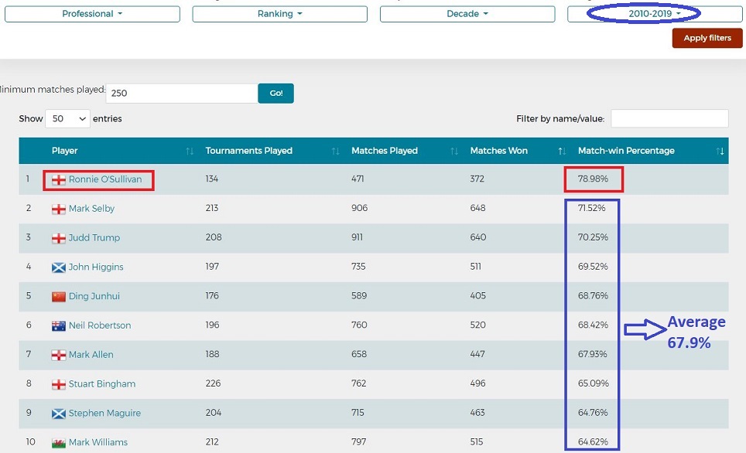The image size is (746, 453).
Task: Click the Filter by name/value box
Action: pos(669,118)
